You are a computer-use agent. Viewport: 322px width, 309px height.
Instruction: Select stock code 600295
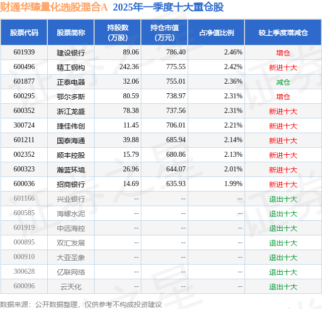click(24, 96)
